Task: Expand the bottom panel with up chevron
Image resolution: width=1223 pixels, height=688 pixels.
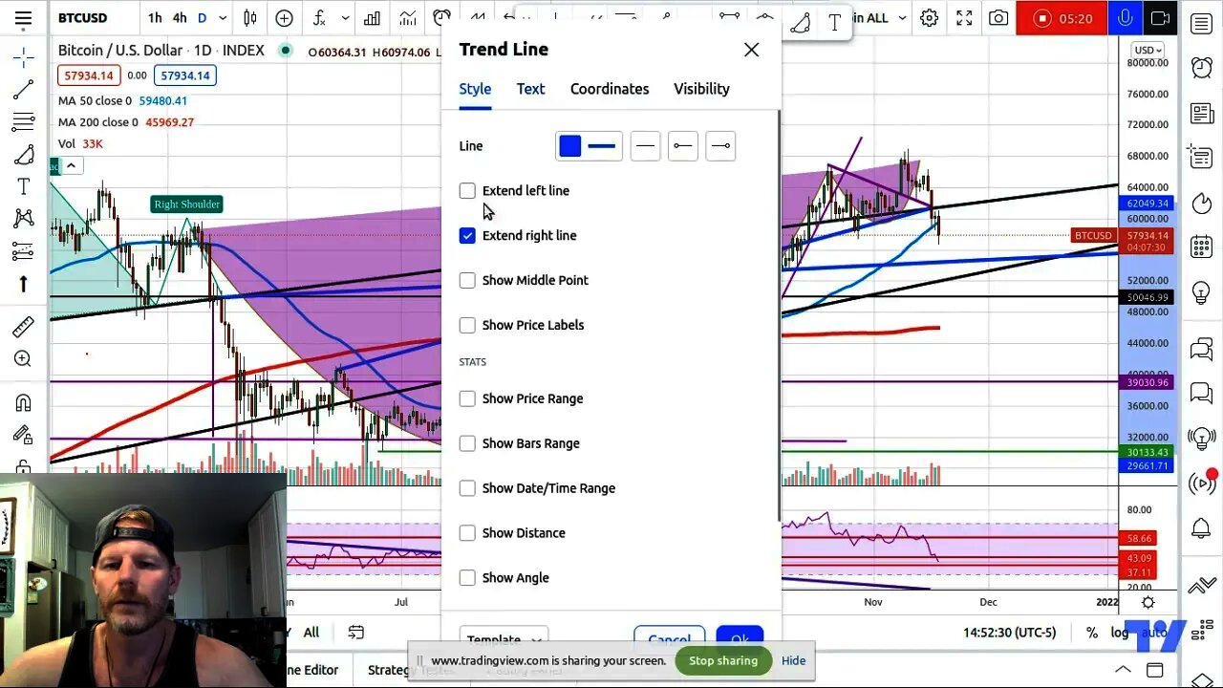Action: [x=1123, y=670]
